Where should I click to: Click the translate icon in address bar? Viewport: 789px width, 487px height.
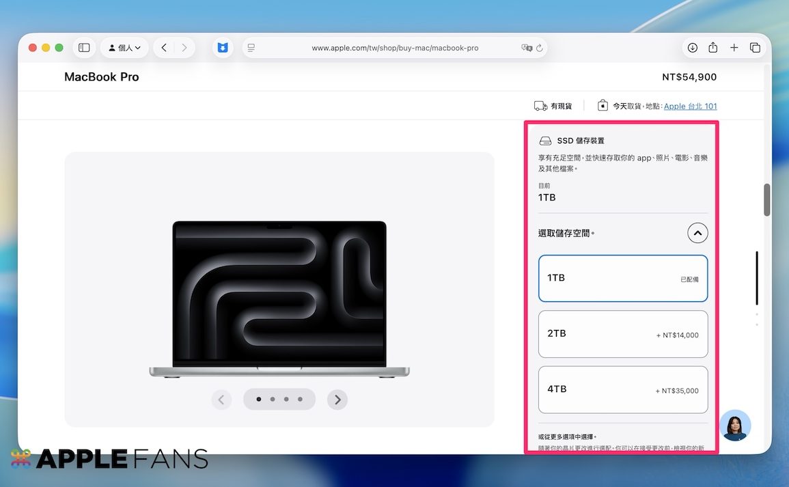point(526,48)
